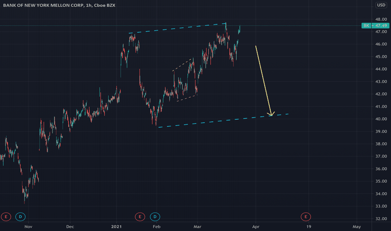
Task: Click the E earnings marker before 19
Action: click(306, 217)
